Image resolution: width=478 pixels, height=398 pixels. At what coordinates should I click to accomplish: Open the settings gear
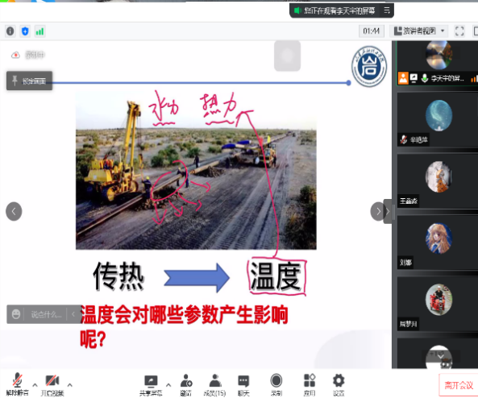[339, 384]
